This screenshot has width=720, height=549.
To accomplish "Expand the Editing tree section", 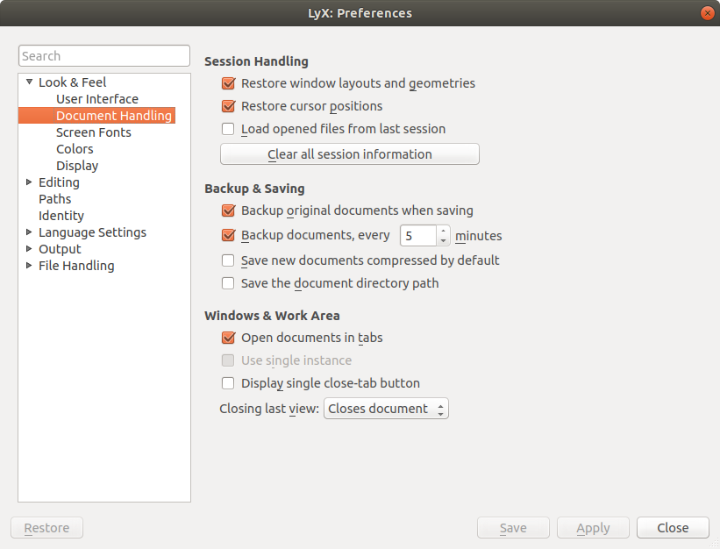I will pos(29,182).
